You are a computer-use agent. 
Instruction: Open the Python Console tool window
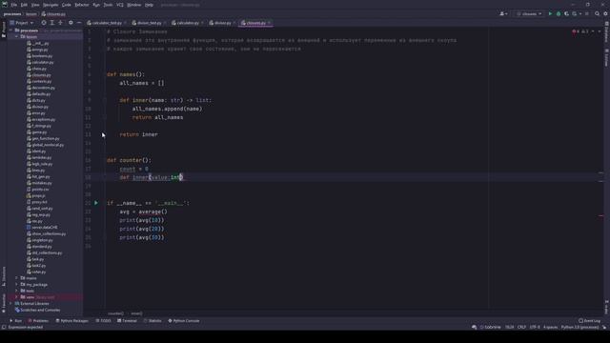click(x=184, y=321)
